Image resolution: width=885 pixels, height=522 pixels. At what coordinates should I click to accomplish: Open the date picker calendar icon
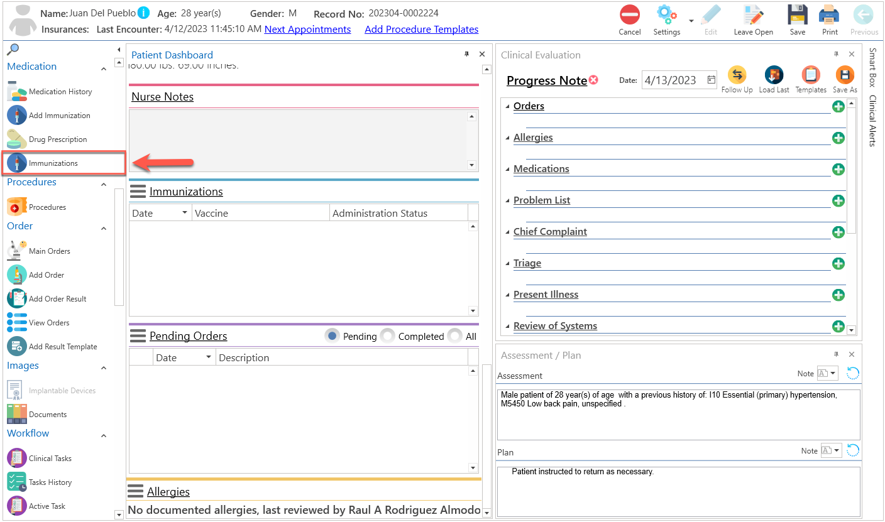pyautogui.click(x=711, y=80)
